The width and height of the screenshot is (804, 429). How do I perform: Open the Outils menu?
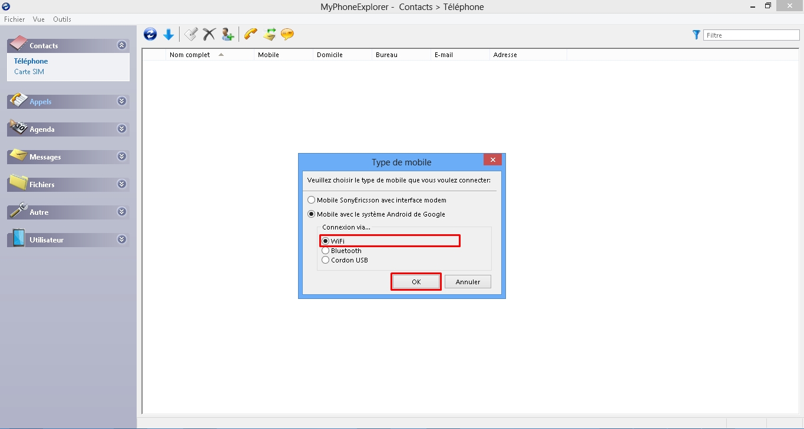[62, 19]
